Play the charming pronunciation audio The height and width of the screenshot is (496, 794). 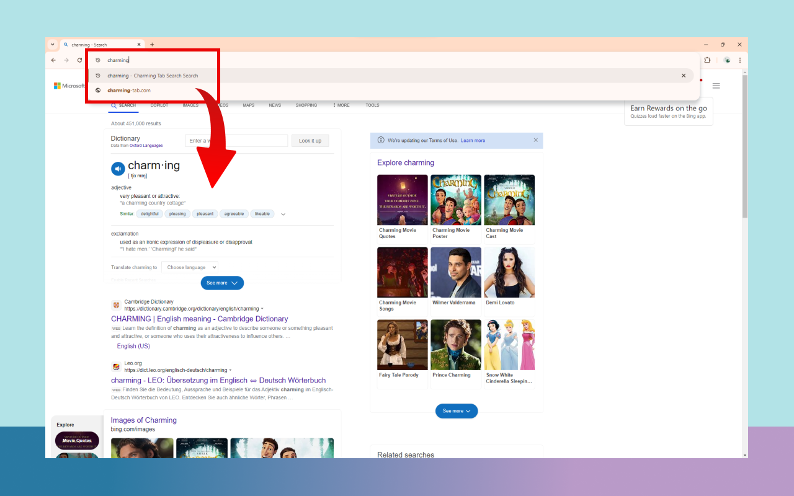pos(118,169)
